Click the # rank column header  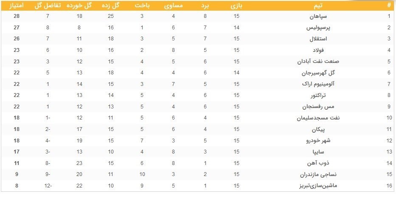pyautogui.click(x=389, y=6)
